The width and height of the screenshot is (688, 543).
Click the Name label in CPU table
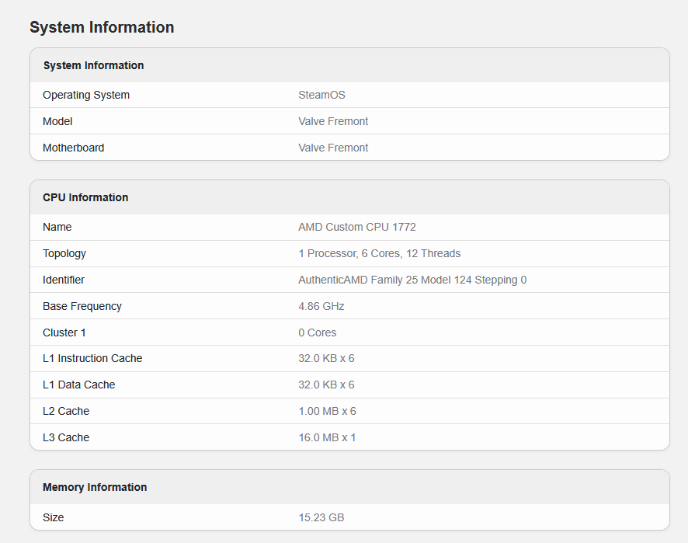[57, 227]
